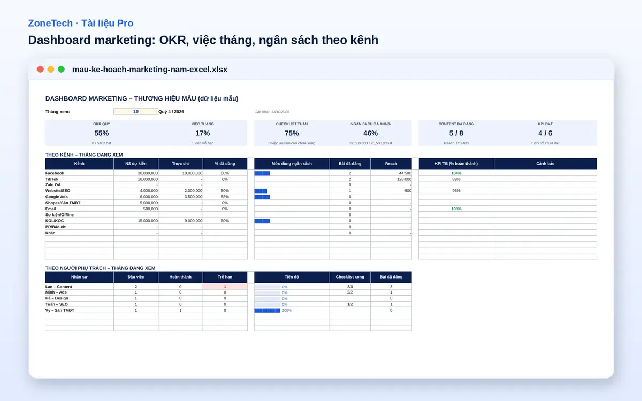This screenshot has width=642, height=401.
Task: Click Tuấn's checklist value 1/2
Action: pyautogui.click(x=350, y=304)
